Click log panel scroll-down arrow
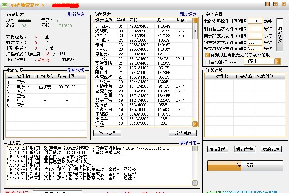 195,183
